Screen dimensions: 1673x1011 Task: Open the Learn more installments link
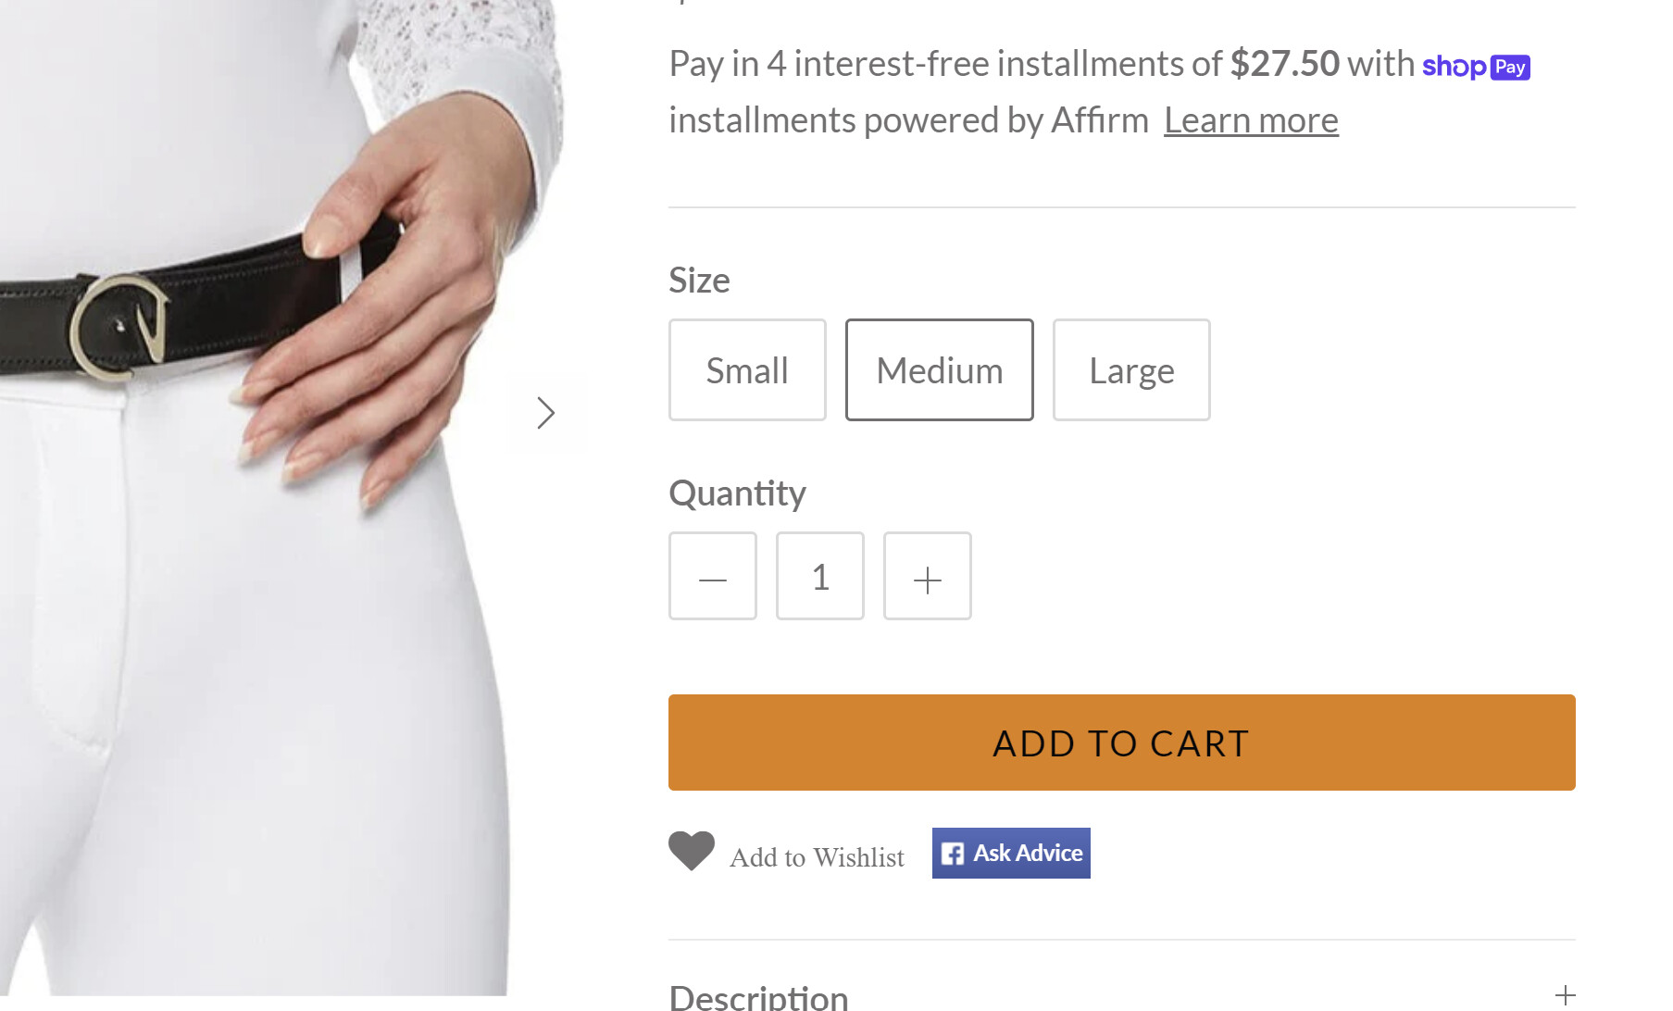click(x=1251, y=120)
